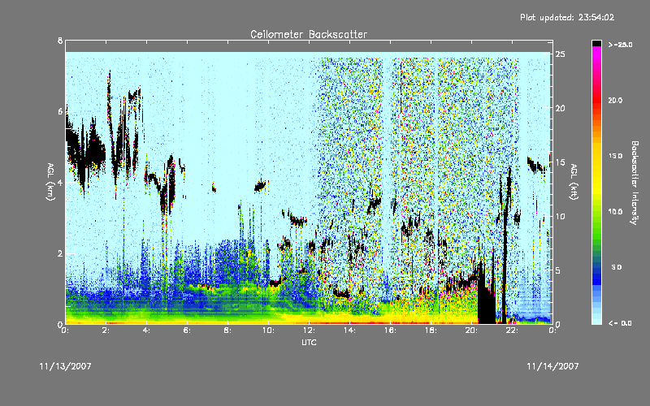Image resolution: width=650 pixels, height=406 pixels.
Task: Click the "20:" hour tick on UTC axis
Action: pos(471,330)
